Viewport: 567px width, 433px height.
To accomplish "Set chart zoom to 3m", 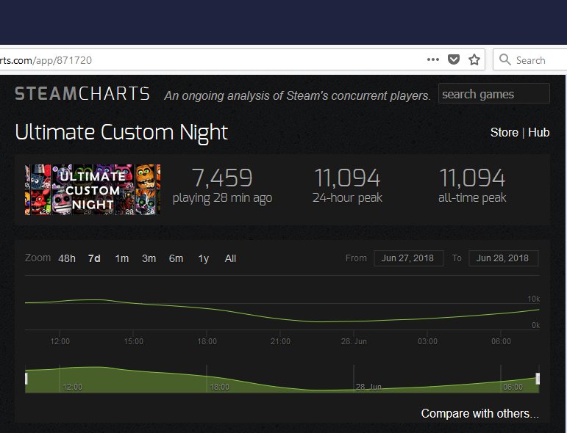I will pyautogui.click(x=149, y=259).
